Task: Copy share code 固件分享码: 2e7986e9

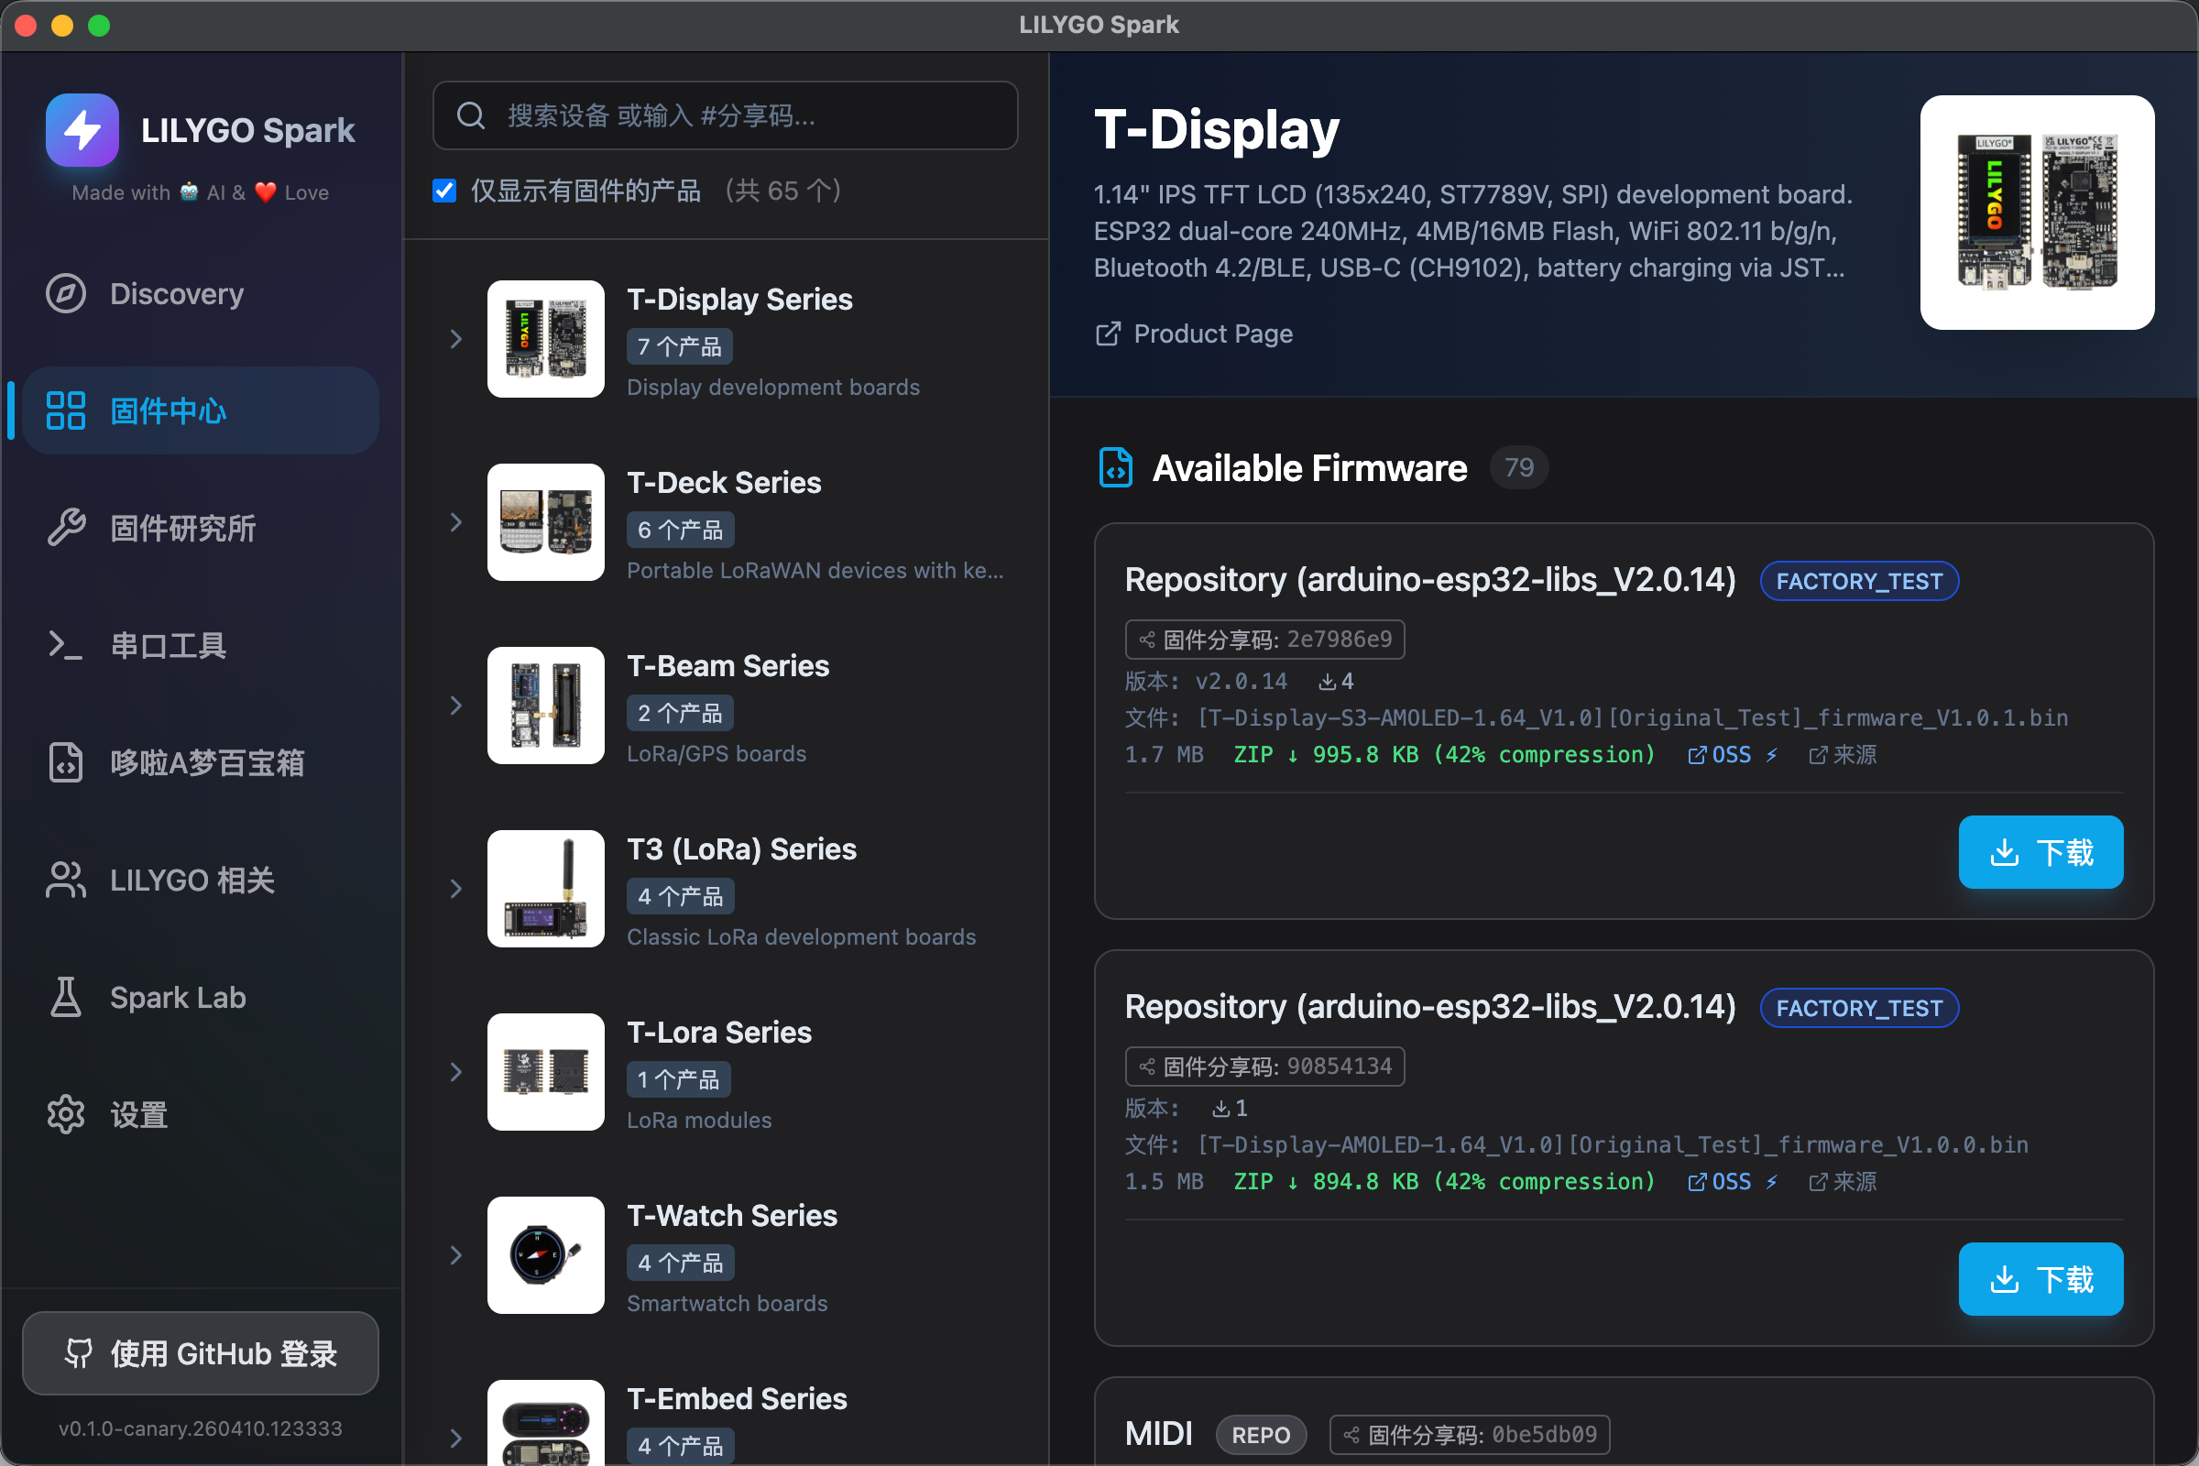Action: 1264,640
